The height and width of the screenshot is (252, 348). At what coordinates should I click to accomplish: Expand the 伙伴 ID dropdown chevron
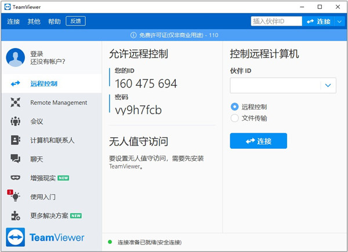click(x=328, y=85)
